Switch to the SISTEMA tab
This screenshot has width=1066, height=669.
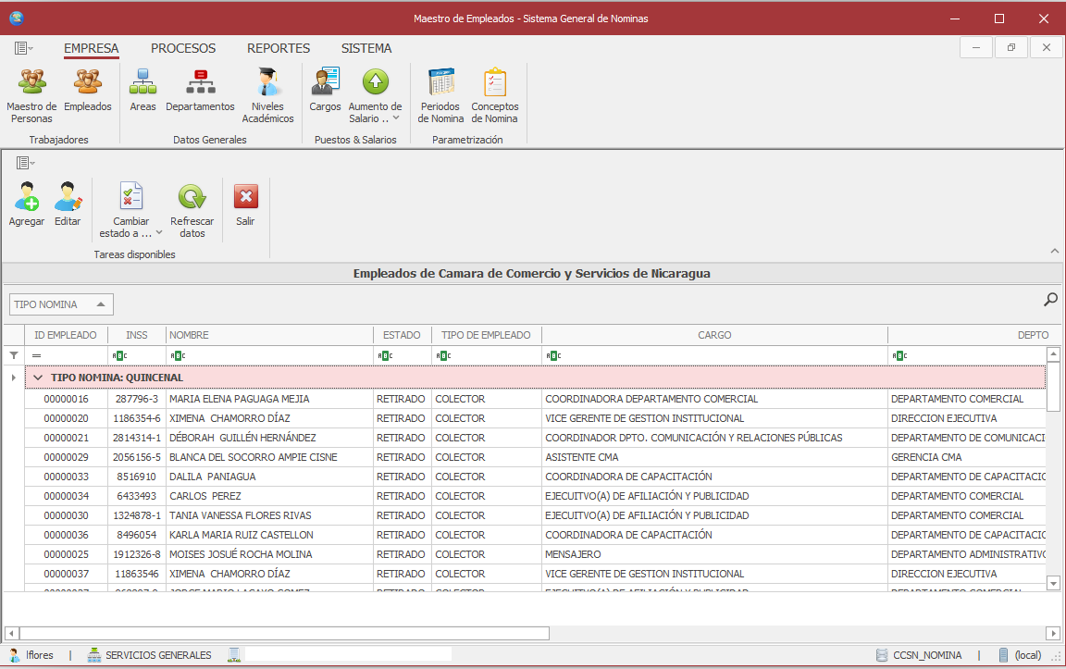click(366, 48)
